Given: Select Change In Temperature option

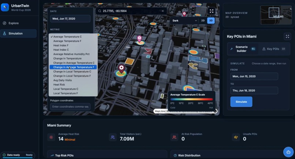Looking at the screenshot, I should [x=73, y=58].
